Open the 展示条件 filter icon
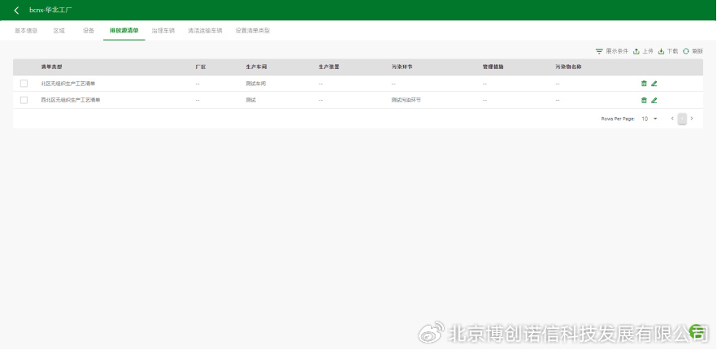717x350 pixels. click(x=599, y=51)
